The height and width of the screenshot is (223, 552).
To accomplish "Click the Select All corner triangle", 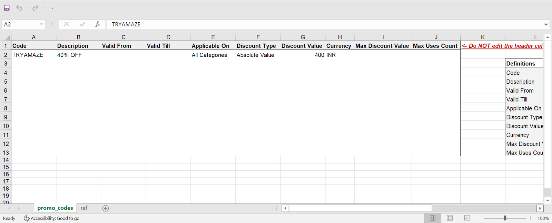I will pos(8,37).
